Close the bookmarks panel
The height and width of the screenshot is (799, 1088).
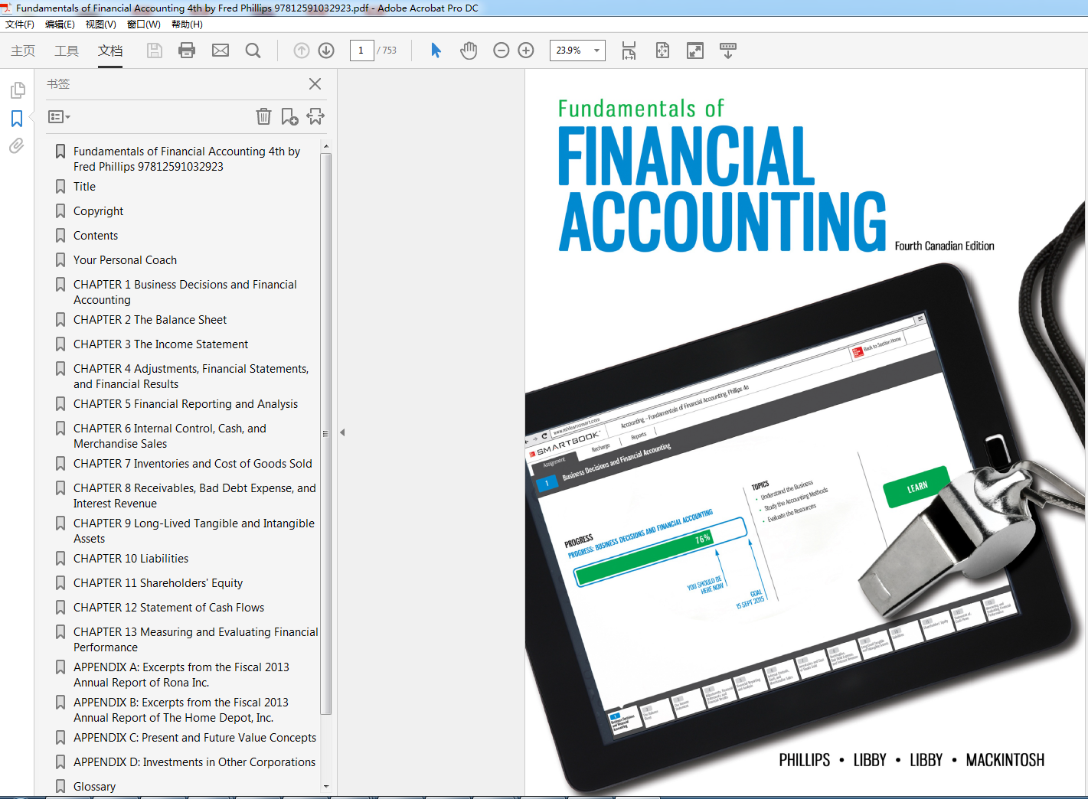(x=315, y=84)
